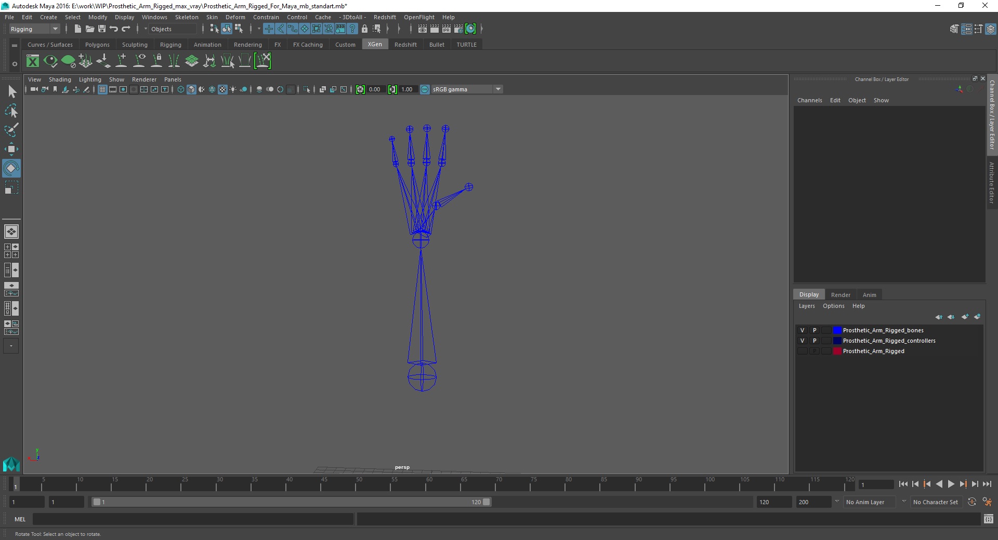Switch to the Polygons shelf tab
Screen dimensions: 998x540
pyautogui.click(x=97, y=45)
